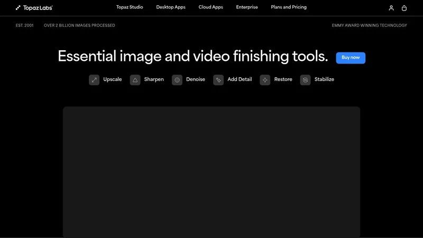423x238 pixels.
Task: Choose the Sharpen label
Action: click(154, 79)
